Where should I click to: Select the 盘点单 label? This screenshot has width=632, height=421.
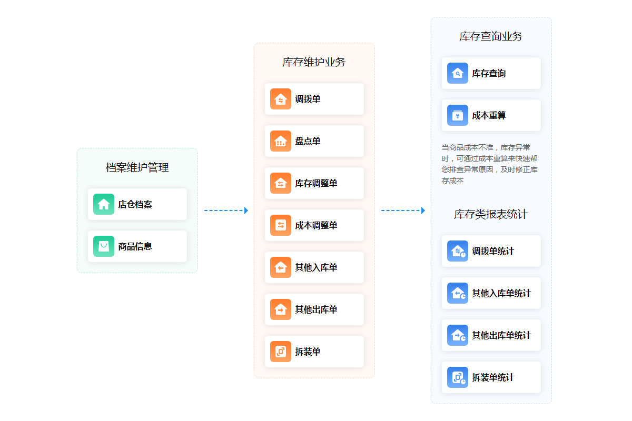(308, 141)
